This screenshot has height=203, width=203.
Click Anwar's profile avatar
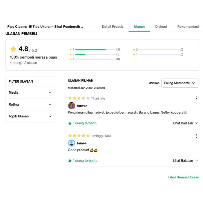click(71, 106)
